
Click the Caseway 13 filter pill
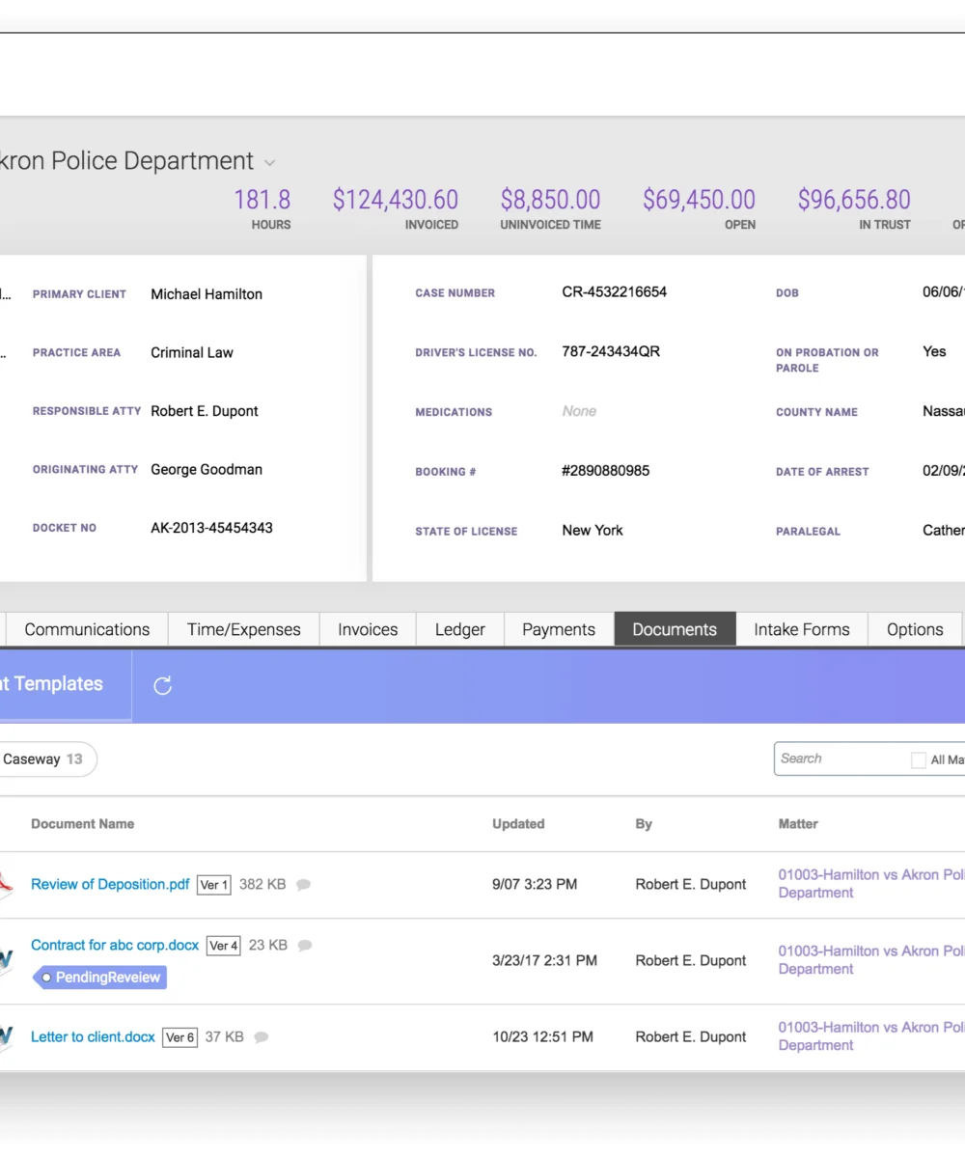point(43,759)
